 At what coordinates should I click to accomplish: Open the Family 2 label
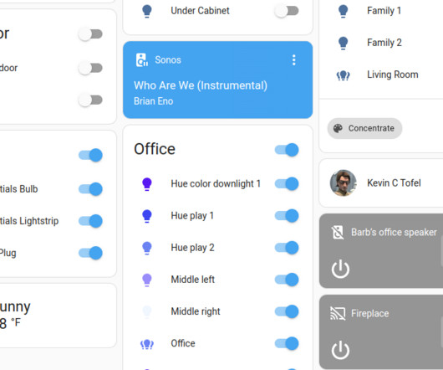384,43
